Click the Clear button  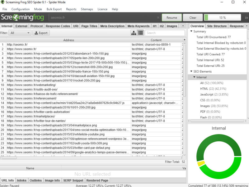pos(193,18)
